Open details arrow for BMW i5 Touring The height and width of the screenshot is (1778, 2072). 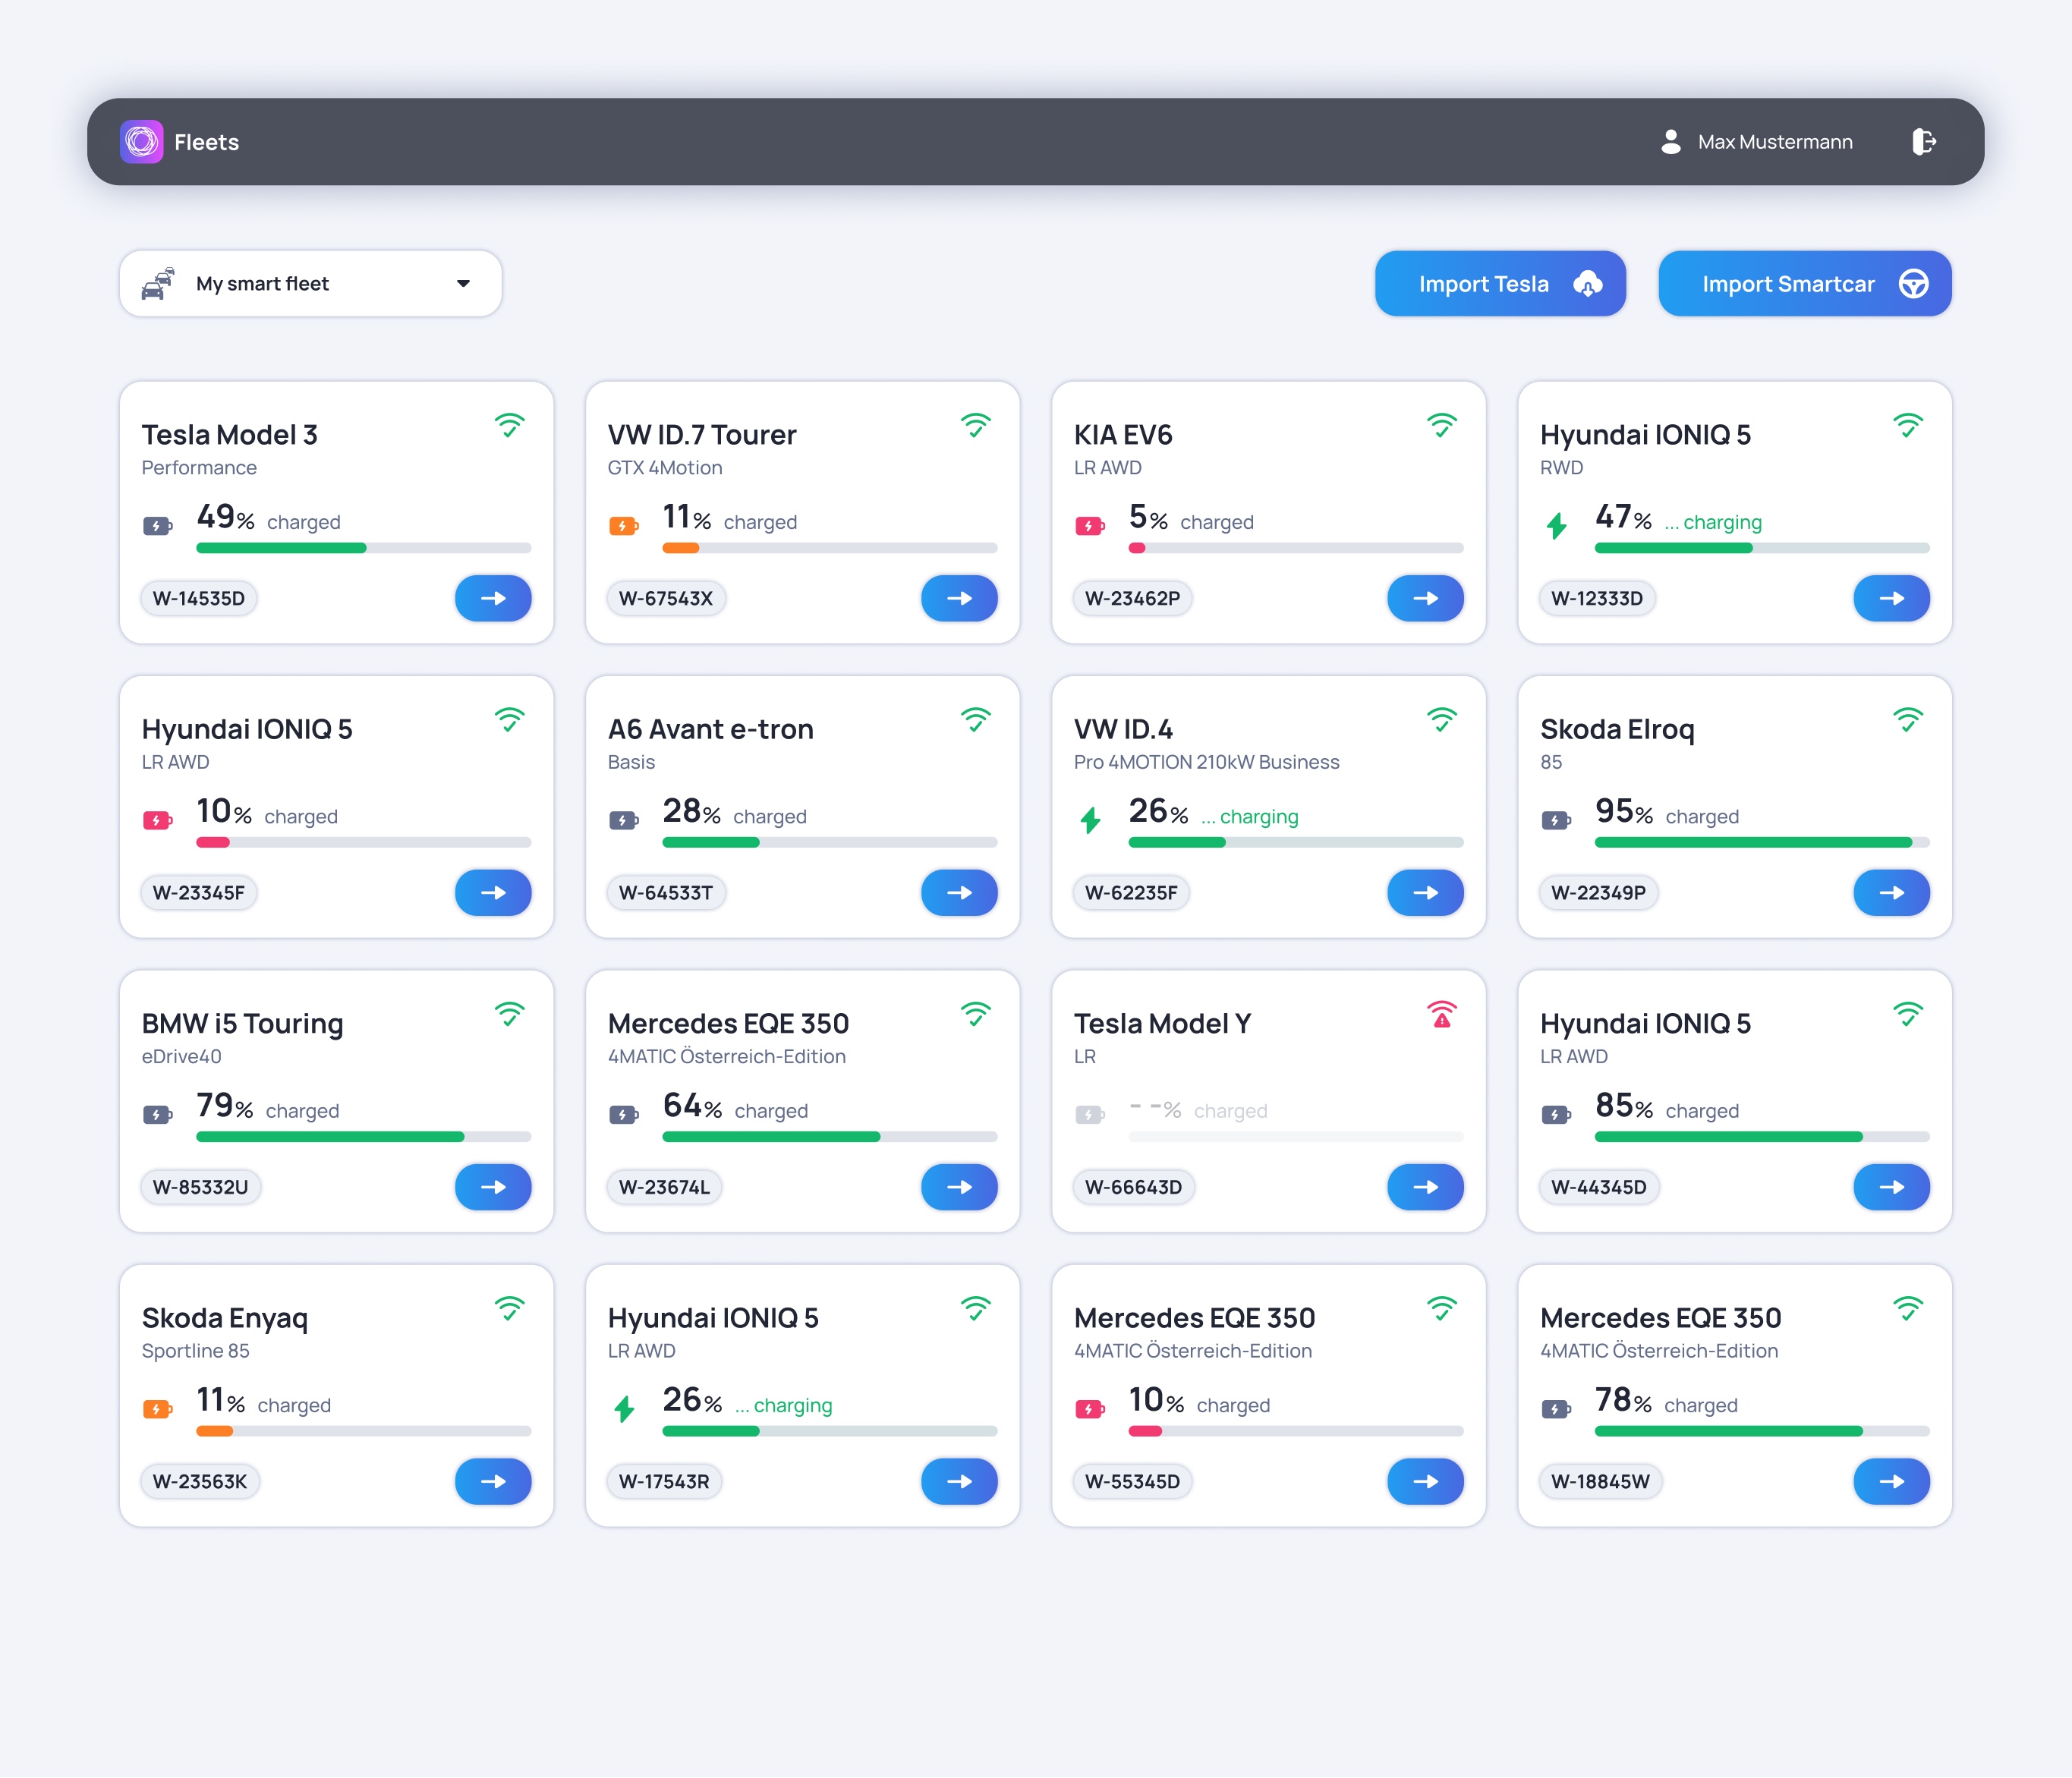(x=493, y=1187)
